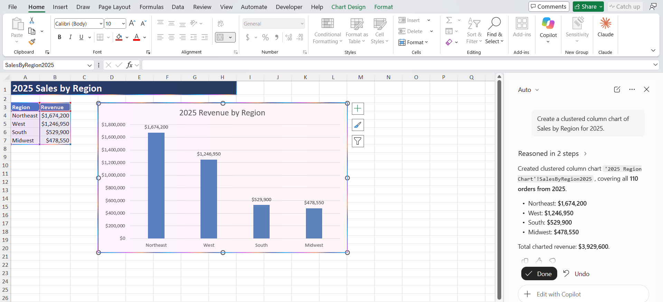This screenshot has height=302, width=663.
Task: Apply accounting dollar format
Action: [x=248, y=37]
